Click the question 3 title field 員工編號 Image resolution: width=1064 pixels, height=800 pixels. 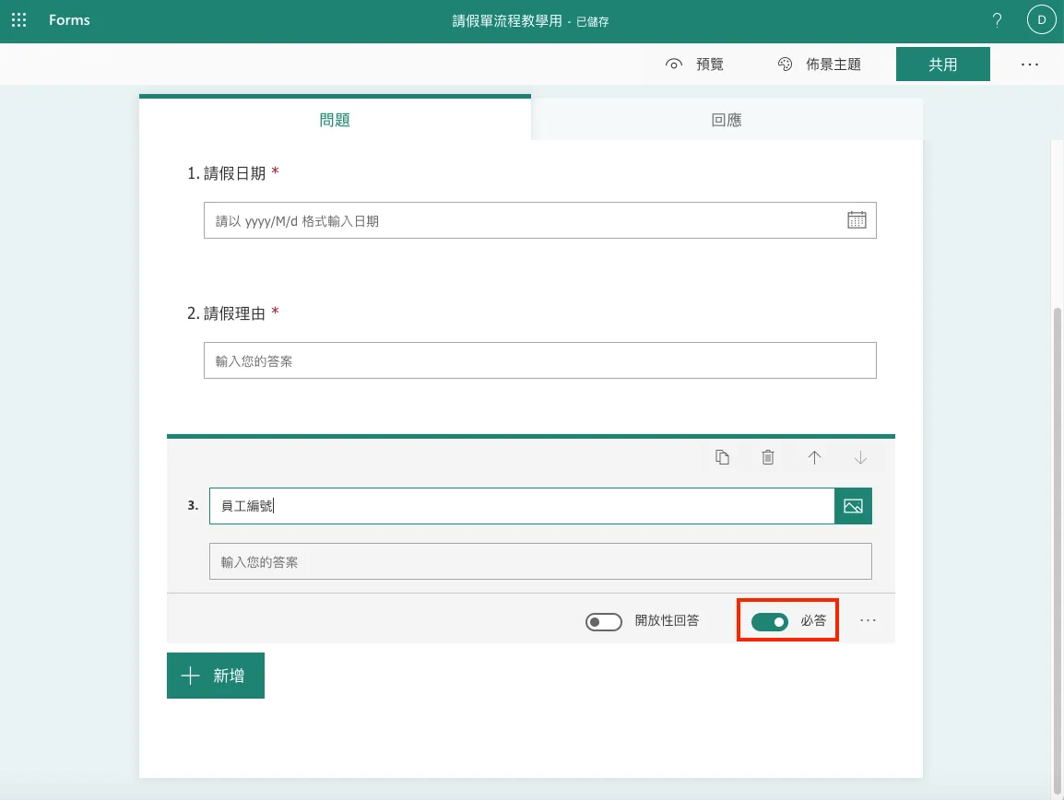tap(522, 506)
